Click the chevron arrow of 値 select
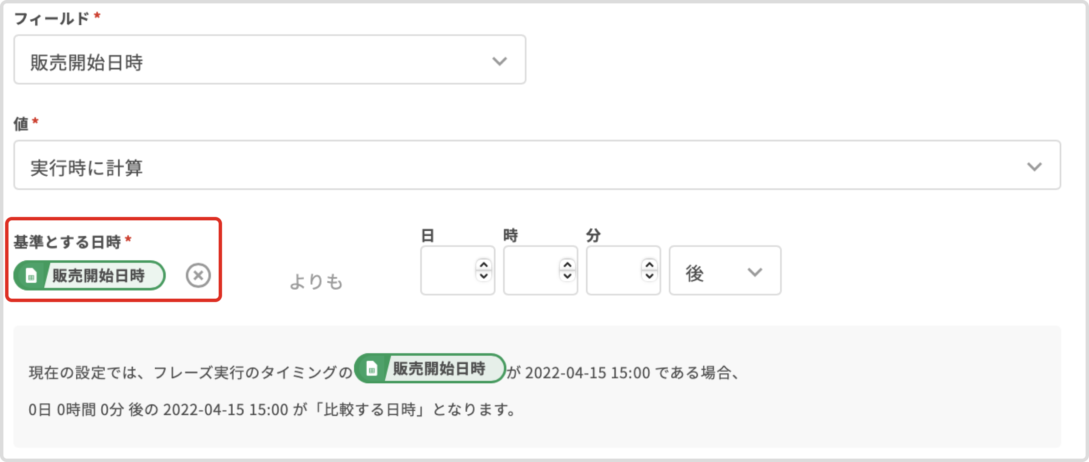Screen dimensions: 1089x462 [x=1034, y=166]
